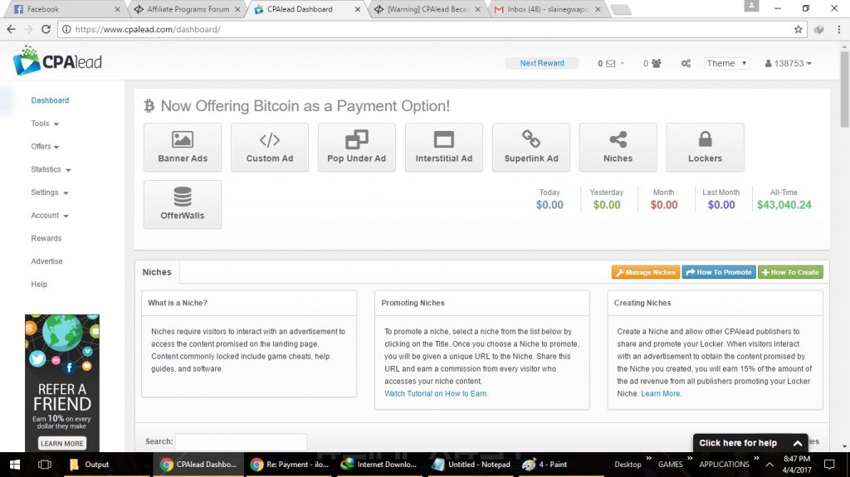Open the Interstitial Ad tool
The image size is (850, 477).
click(444, 148)
